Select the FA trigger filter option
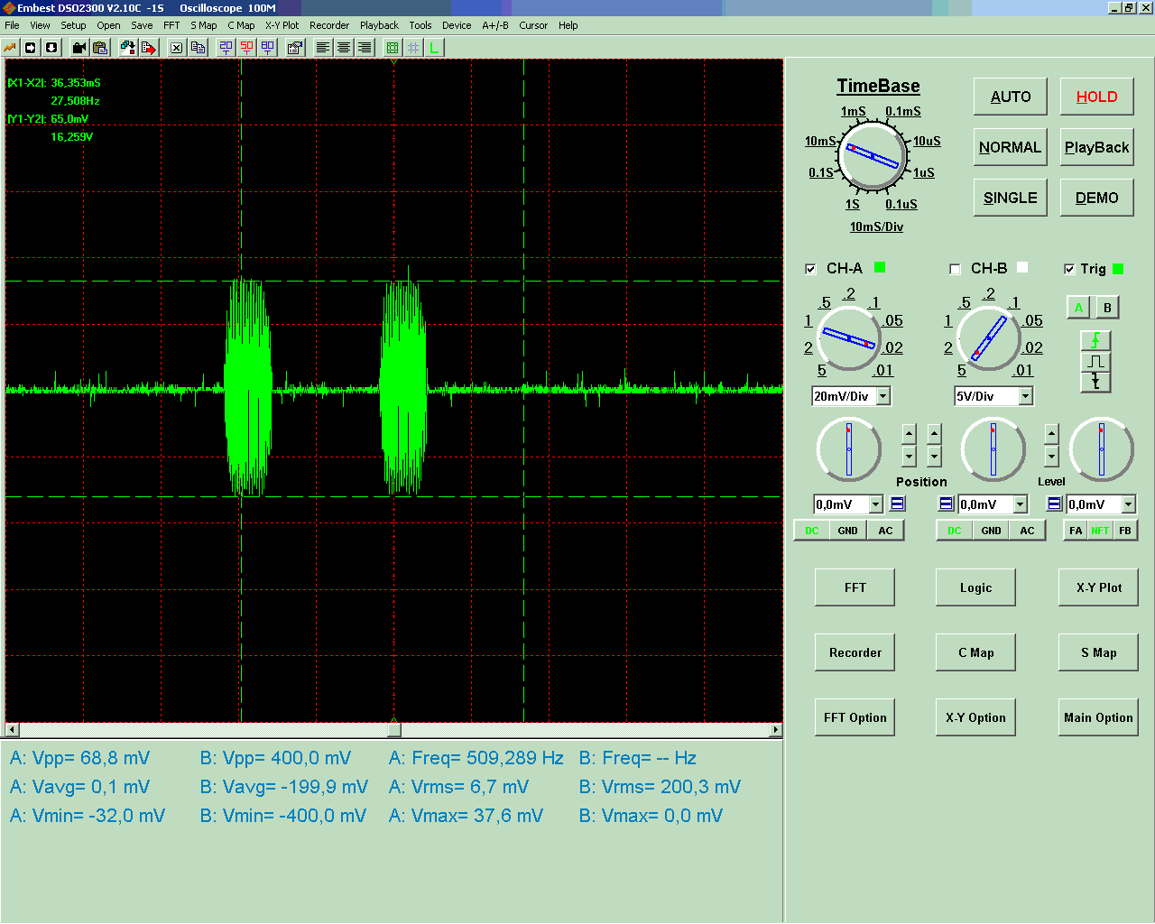Screen dimensions: 1155x924 tap(1076, 531)
